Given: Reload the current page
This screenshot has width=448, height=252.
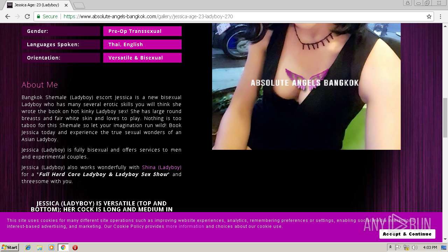Looking at the screenshot, I should (x=27, y=16).
